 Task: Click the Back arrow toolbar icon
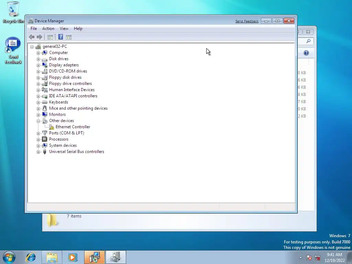click(x=32, y=37)
